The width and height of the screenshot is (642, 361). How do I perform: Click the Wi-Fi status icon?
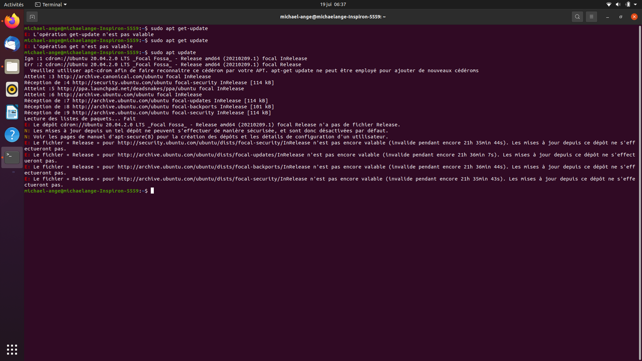pyautogui.click(x=609, y=4)
